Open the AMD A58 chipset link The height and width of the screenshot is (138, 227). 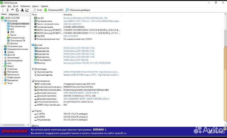click(x=73, y=24)
